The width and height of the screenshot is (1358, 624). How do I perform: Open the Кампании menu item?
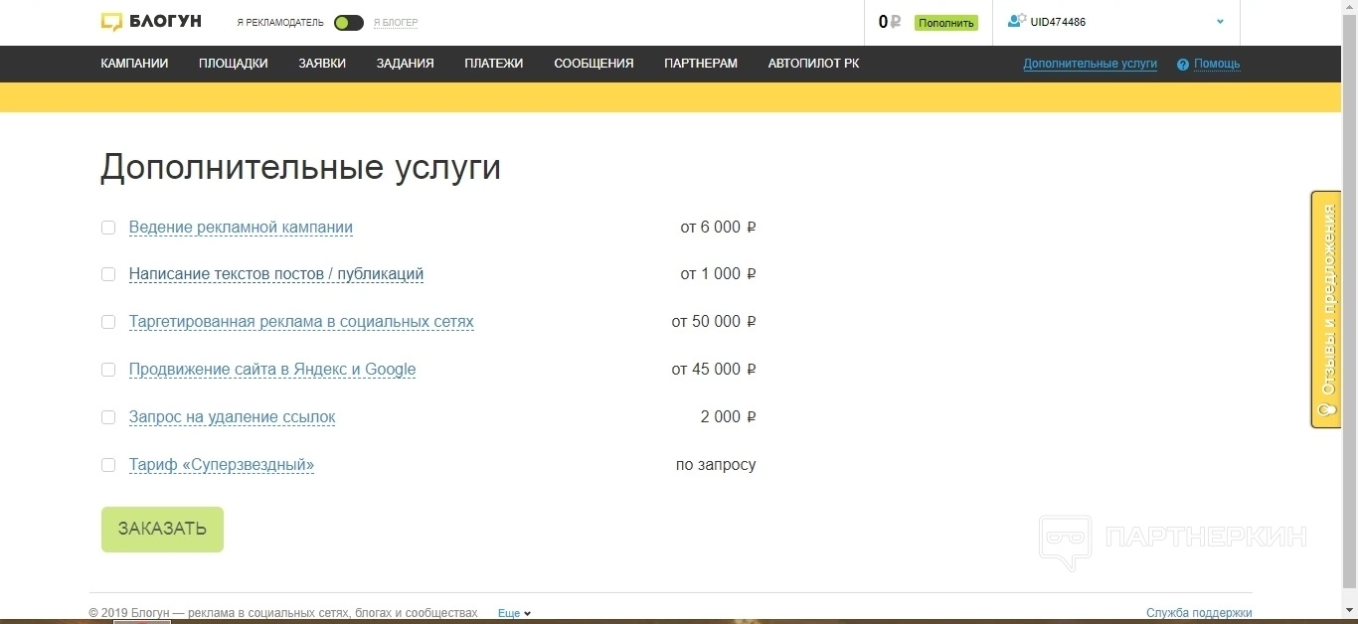134,64
